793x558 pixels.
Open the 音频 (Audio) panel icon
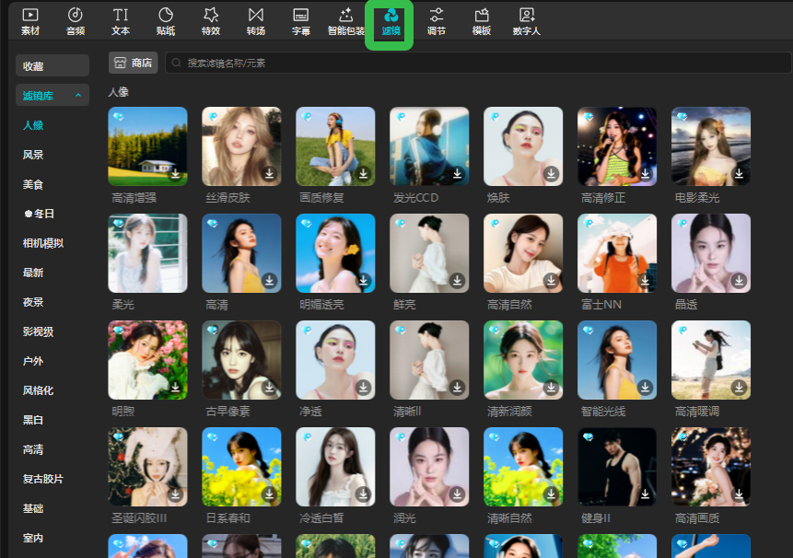(76, 21)
